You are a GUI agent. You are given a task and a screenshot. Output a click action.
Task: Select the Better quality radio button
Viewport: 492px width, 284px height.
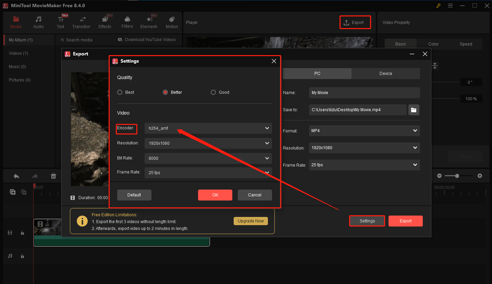pos(165,92)
